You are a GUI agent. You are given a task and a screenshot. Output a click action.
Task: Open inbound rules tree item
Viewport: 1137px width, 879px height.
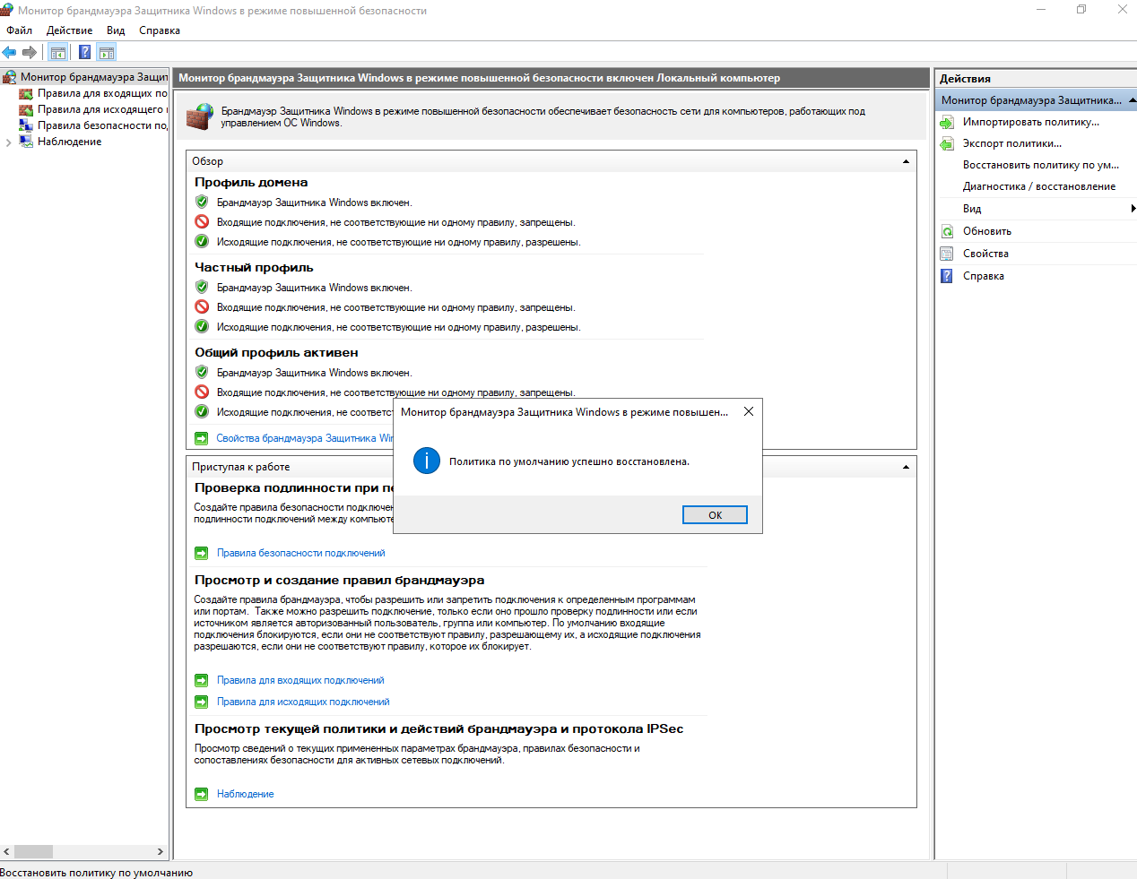click(93, 93)
